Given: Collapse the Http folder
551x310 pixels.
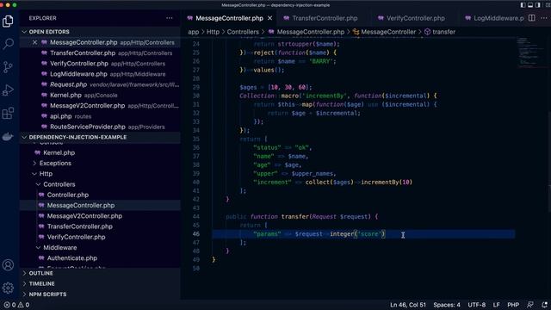Looking at the screenshot, I should [x=46, y=174].
